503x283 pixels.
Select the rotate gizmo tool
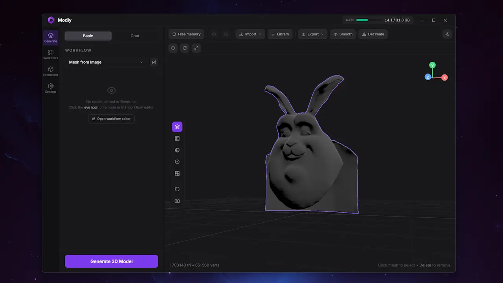pyautogui.click(x=185, y=48)
